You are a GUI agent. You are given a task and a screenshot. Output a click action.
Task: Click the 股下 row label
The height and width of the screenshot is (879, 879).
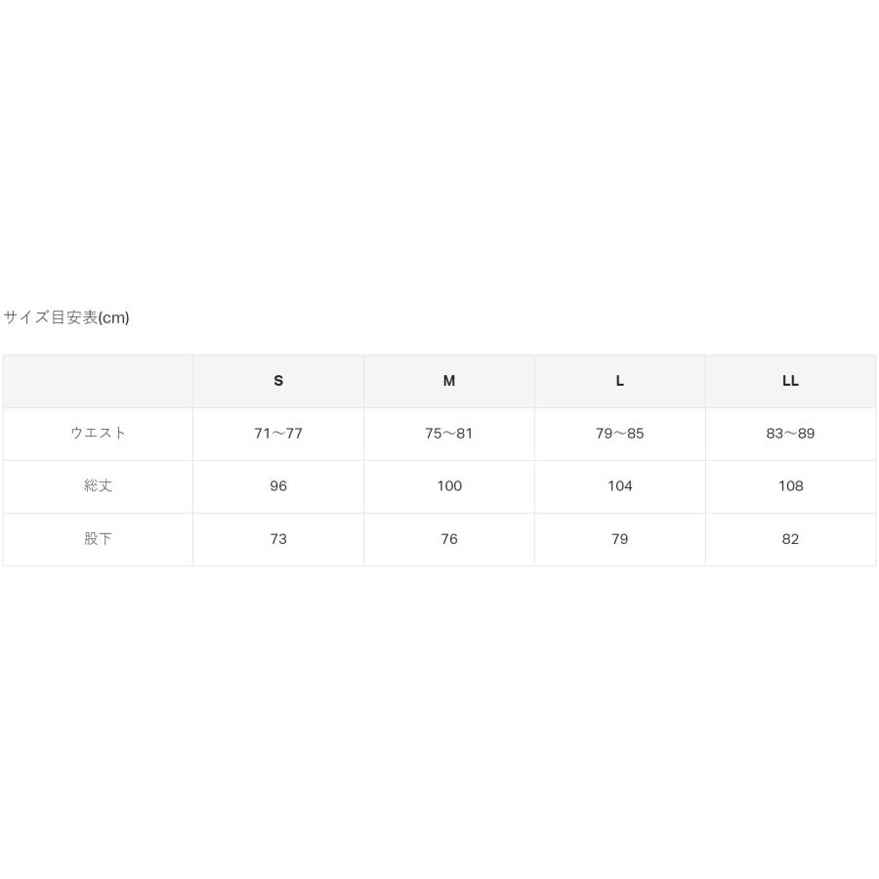pyautogui.click(x=98, y=539)
